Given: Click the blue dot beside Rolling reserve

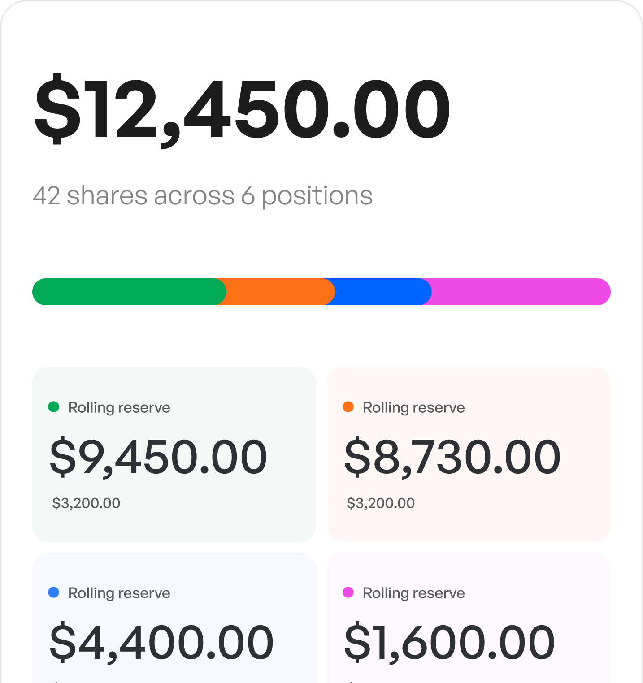Looking at the screenshot, I should tap(53, 592).
